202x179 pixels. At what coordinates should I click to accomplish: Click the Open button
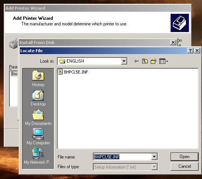coord(184,157)
